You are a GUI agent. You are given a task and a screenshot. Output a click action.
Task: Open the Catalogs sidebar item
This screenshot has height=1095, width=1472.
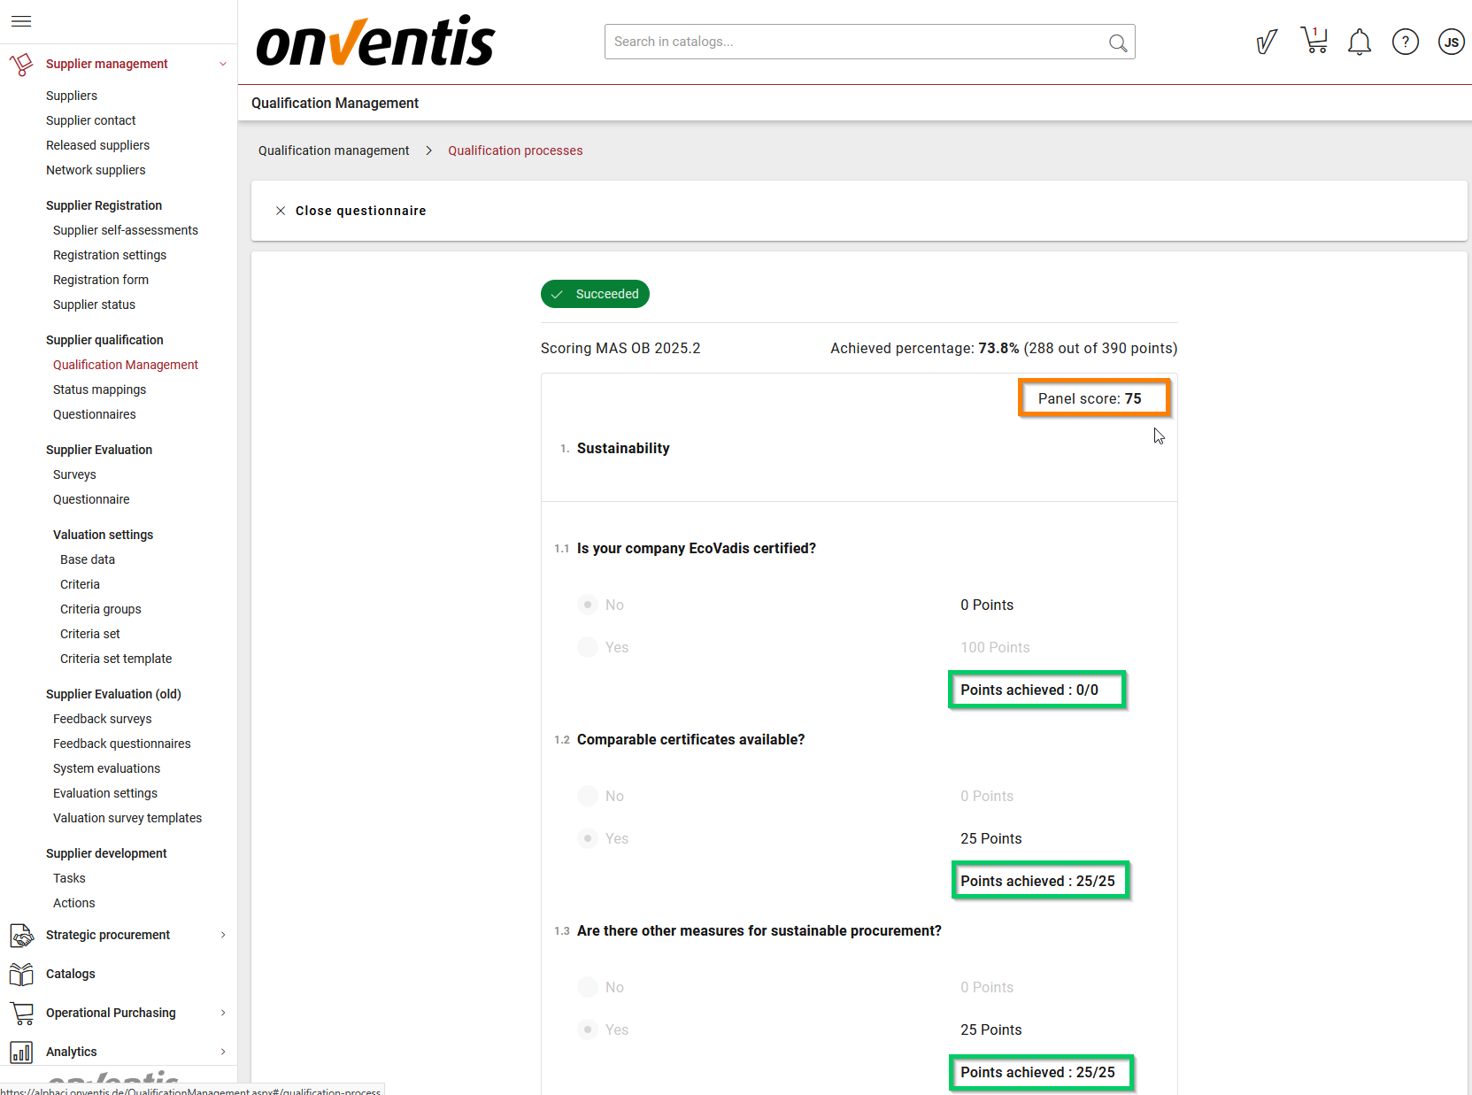pos(71,974)
